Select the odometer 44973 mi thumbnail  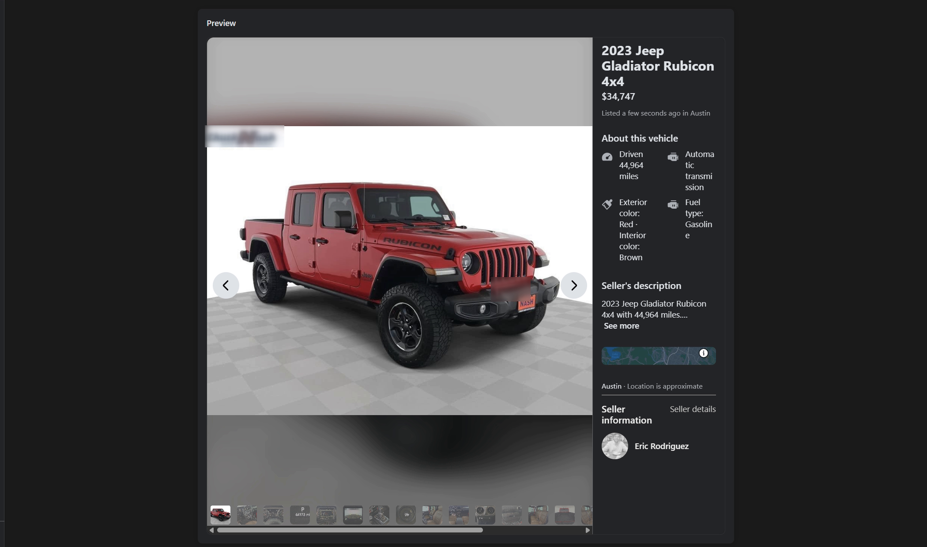pyautogui.click(x=300, y=515)
